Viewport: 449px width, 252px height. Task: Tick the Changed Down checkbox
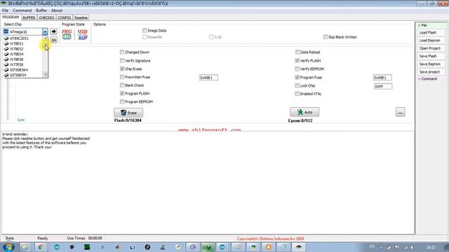(122, 52)
